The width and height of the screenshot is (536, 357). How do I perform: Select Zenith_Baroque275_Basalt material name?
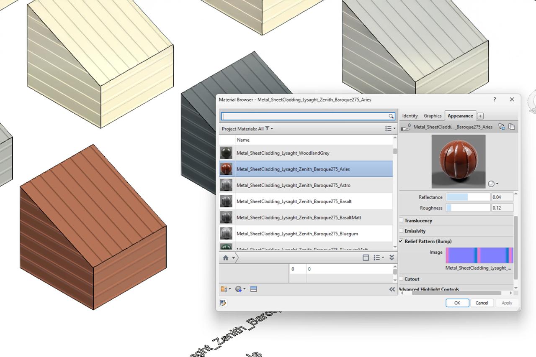(x=294, y=201)
